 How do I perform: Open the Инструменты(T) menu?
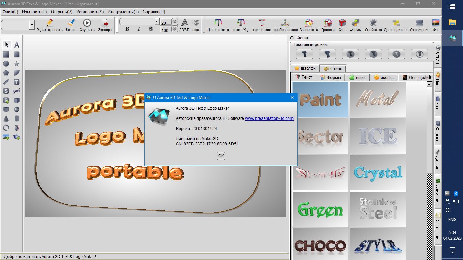[123, 12]
